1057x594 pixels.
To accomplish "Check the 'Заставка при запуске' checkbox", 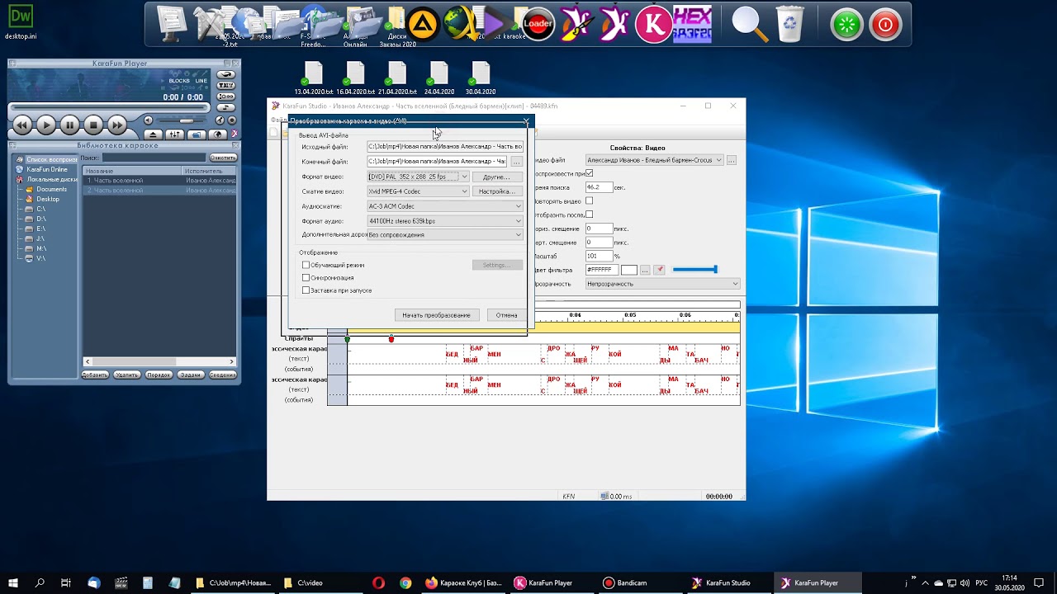I will coord(306,290).
